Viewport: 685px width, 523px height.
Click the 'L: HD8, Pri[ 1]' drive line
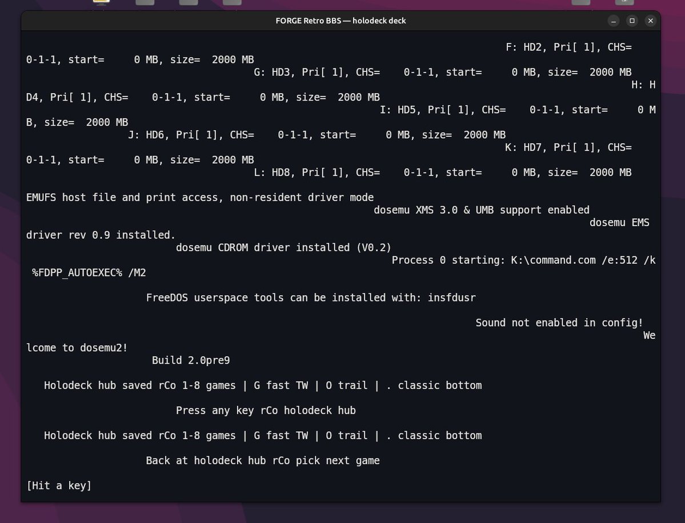pyautogui.click(x=443, y=172)
